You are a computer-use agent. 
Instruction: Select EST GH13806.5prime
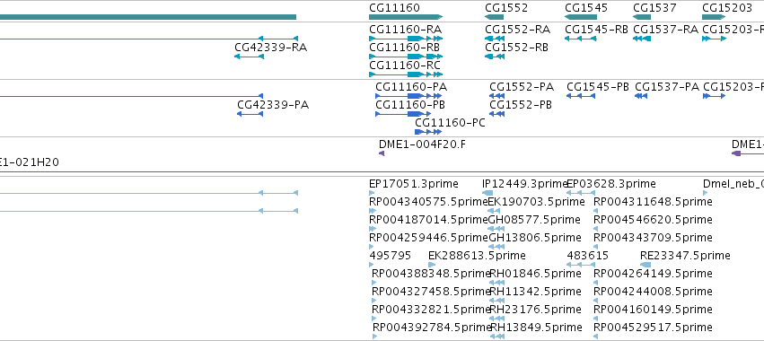[x=534, y=238]
